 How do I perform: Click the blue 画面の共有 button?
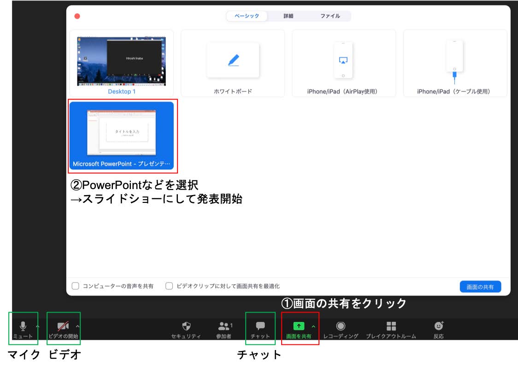(x=480, y=287)
